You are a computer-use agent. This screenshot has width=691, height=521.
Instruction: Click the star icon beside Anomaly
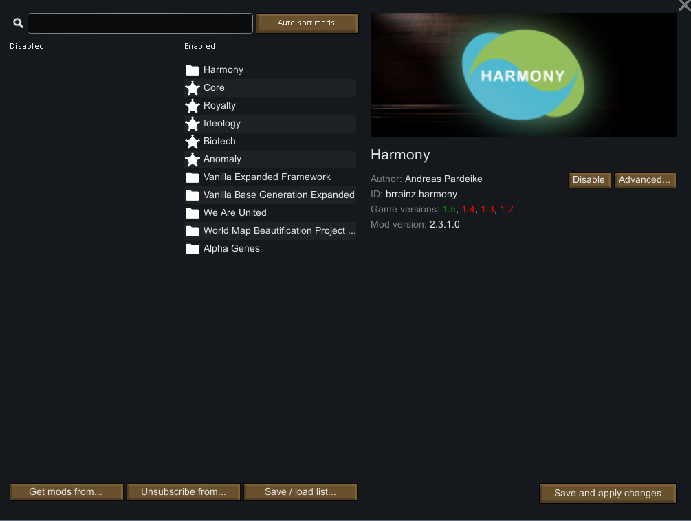click(x=193, y=159)
